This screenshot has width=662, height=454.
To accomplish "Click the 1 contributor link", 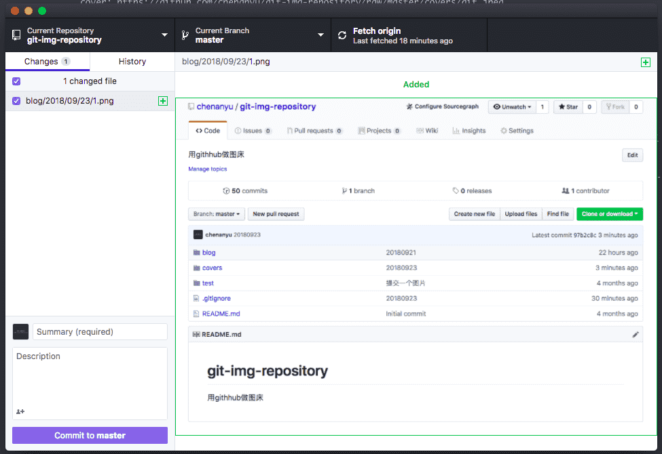I will click(x=585, y=191).
